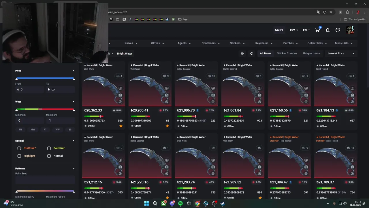
Task: Toggle the FN wear filter
Action: (x=20, y=130)
